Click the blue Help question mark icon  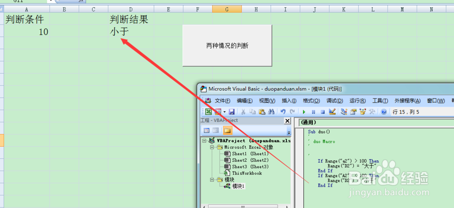[x=384, y=112]
